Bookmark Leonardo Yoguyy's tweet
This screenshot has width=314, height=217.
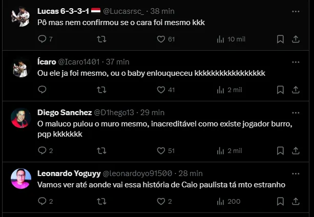280,201
